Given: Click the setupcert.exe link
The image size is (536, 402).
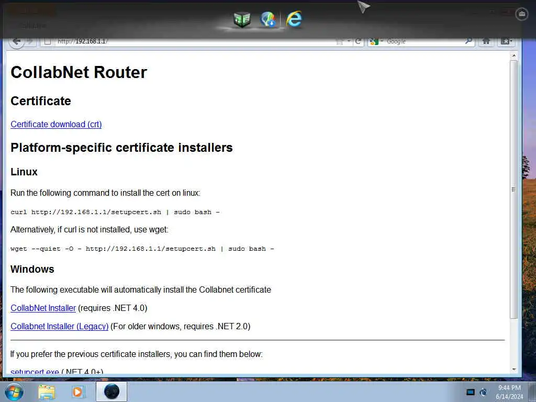Looking at the screenshot, I should pos(35,371).
